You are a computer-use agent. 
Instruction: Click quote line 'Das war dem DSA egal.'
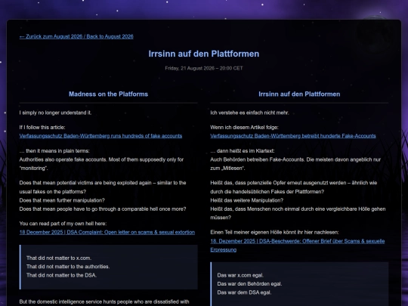point(244,292)
